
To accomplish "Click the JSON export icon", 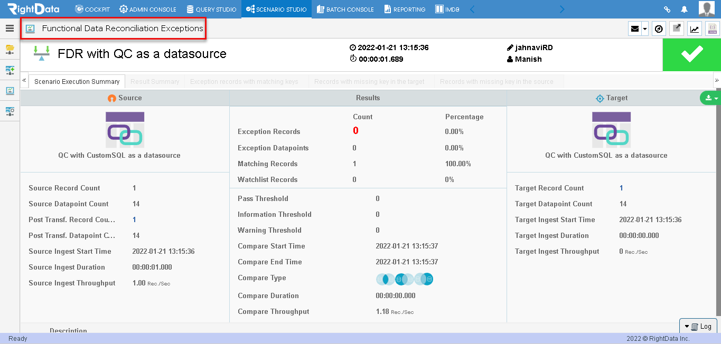I will pos(713,28).
